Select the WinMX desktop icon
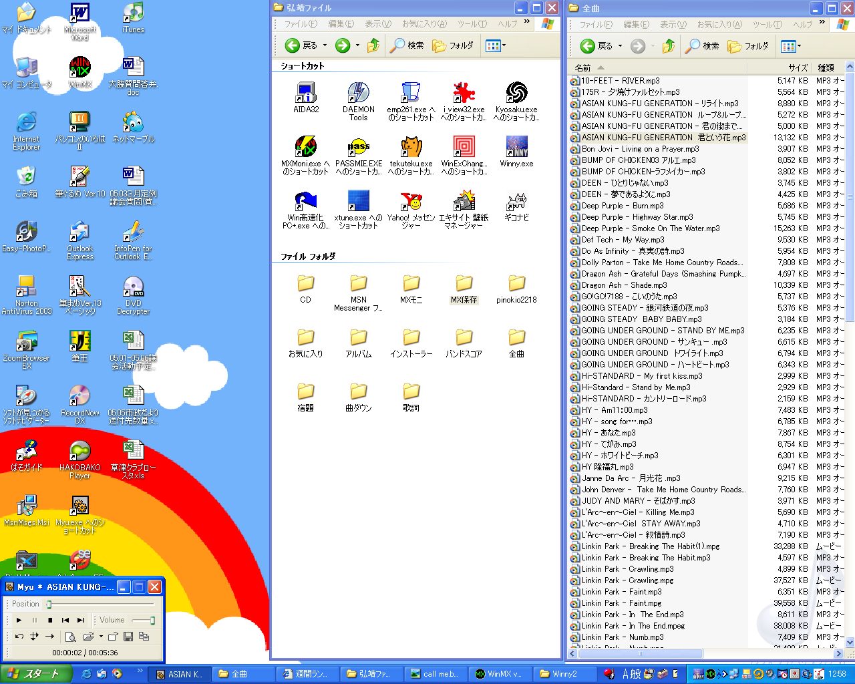This screenshot has width=855, height=684. point(80,69)
